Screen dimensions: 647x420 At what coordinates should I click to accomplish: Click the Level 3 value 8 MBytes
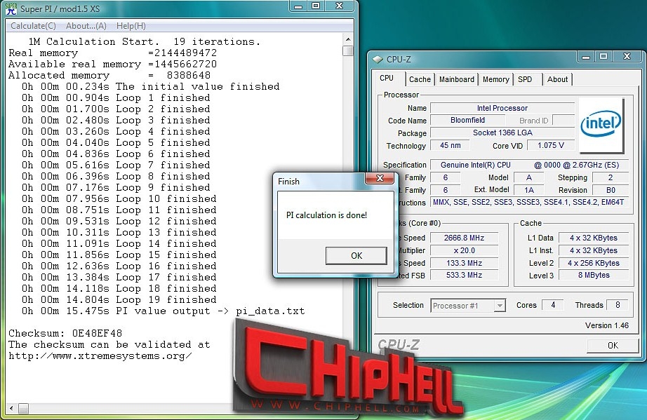point(594,275)
